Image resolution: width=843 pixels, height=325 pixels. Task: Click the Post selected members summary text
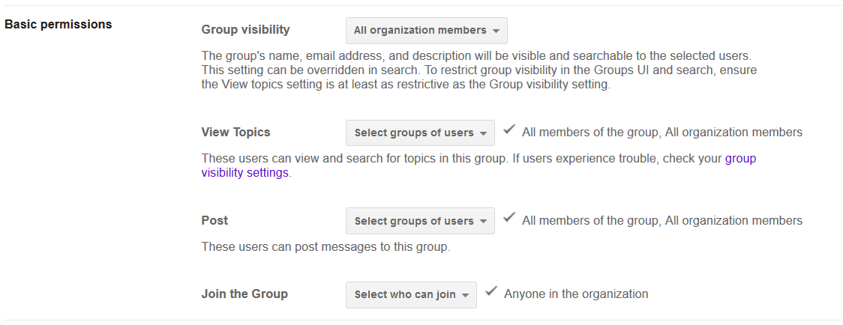click(x=662, y=221)
